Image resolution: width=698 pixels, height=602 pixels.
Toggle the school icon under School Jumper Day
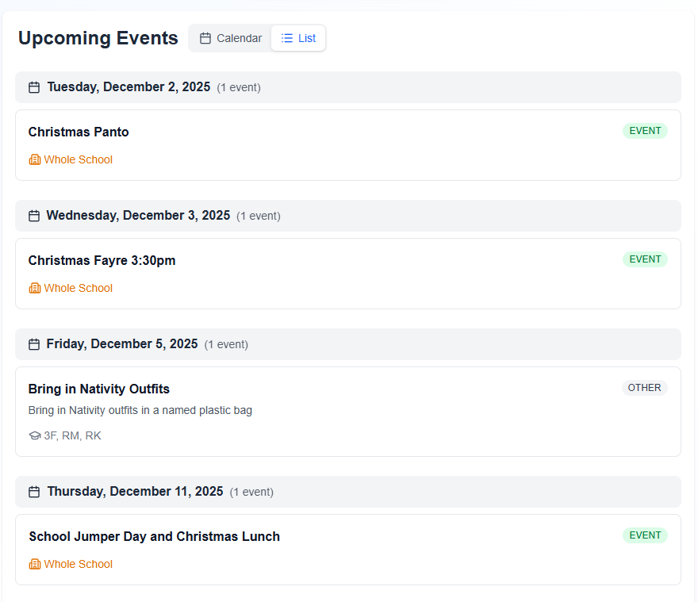point(34,564)
